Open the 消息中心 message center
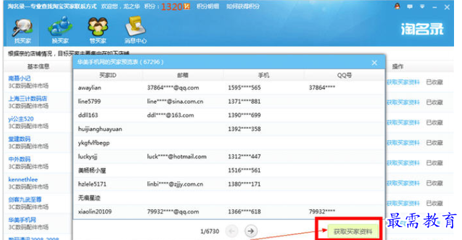The height and width of the screenshot is (240, 462). coord(135,31)
